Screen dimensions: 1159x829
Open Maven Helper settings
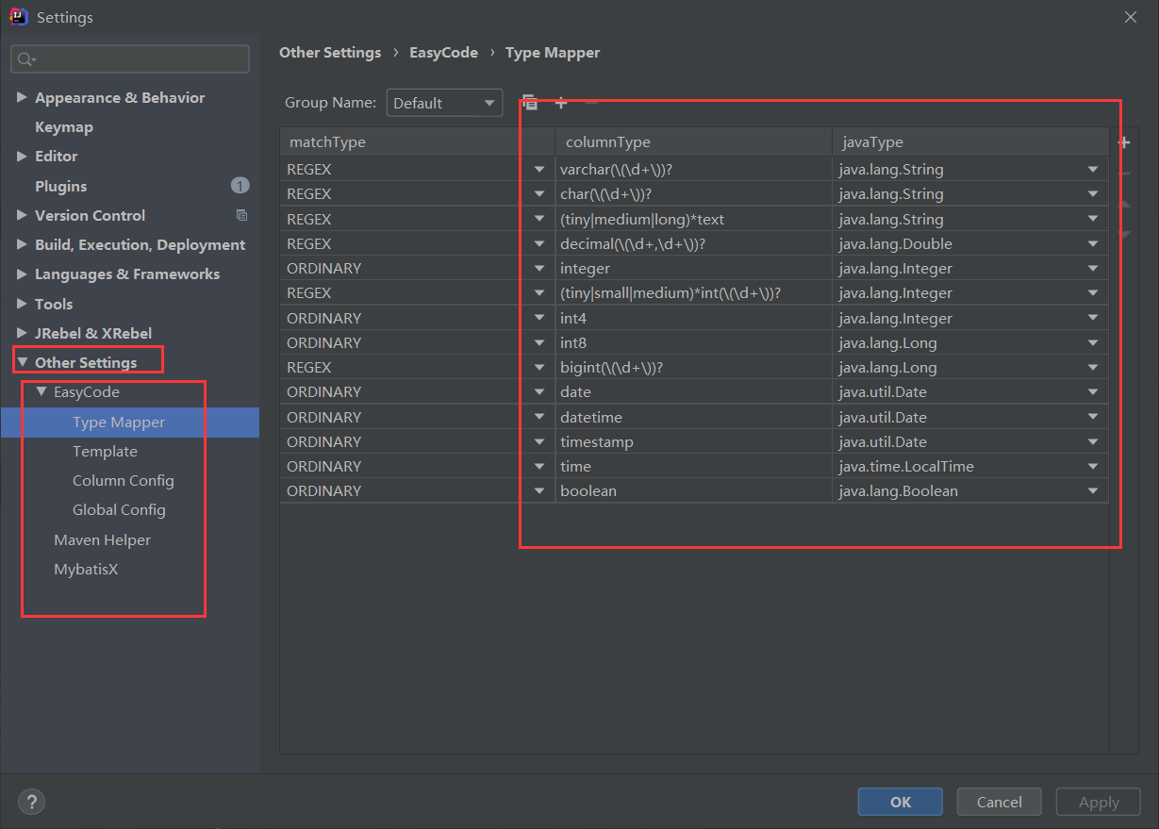pos(102,539)
